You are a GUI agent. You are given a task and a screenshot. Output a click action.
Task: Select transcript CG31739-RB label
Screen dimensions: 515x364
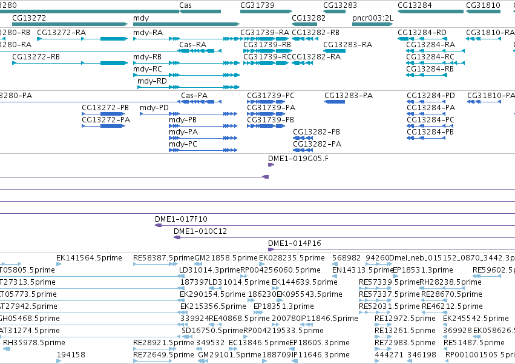pos(267,45)
